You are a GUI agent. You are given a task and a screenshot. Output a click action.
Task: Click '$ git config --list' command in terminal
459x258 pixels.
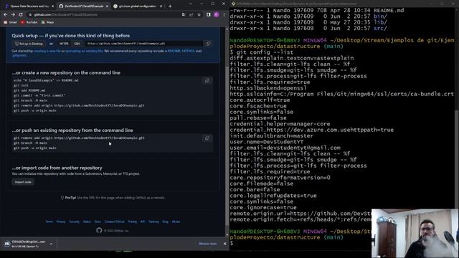tap(262, 52)
